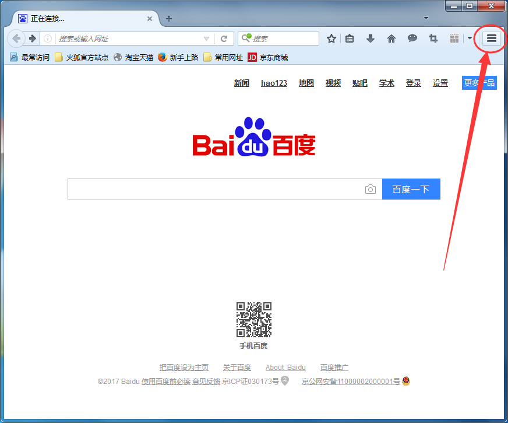Open 最常访问 bookmark menu
This screenshot has height=423, width=508.
coord(30,57)
